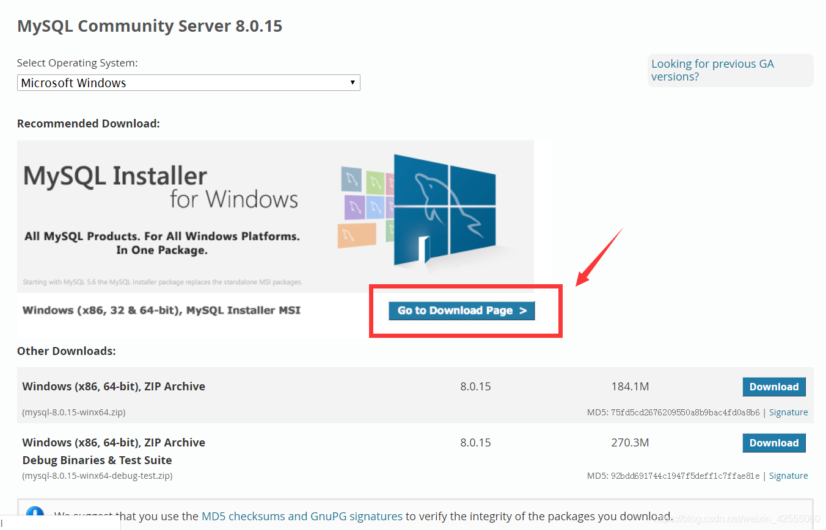Open the MD5 checksums and GnuPG signatures link

click(x=302, y=516)
